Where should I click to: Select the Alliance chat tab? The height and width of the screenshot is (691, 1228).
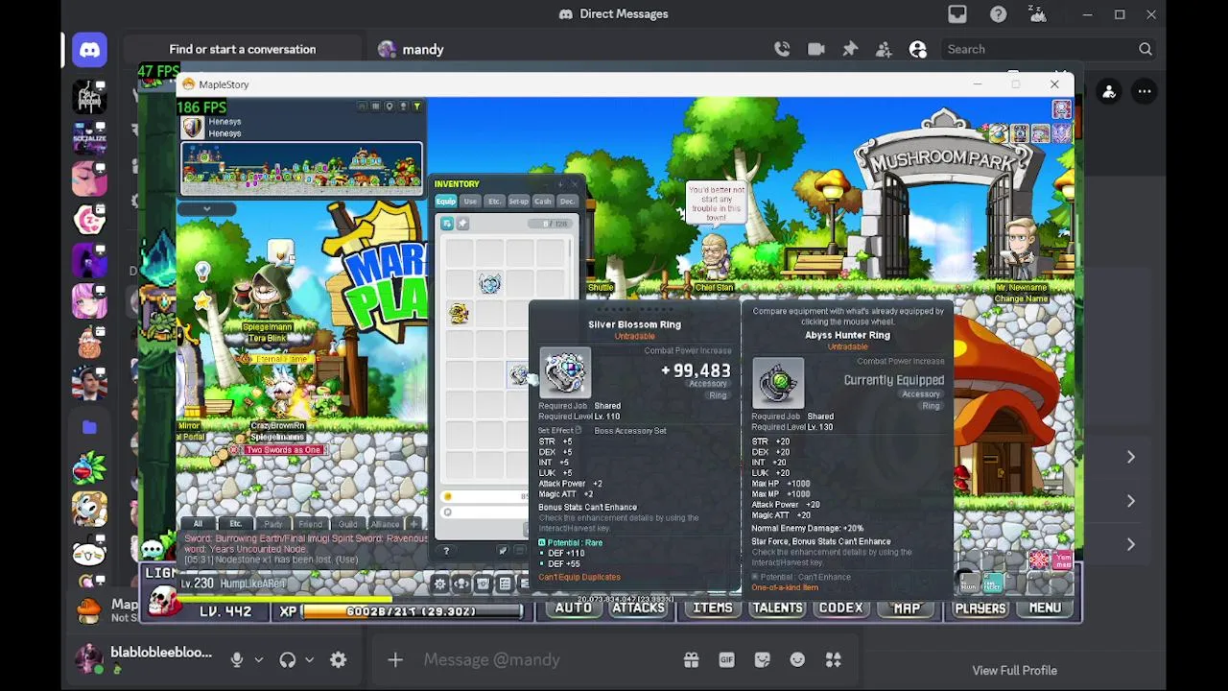(385, 524)
